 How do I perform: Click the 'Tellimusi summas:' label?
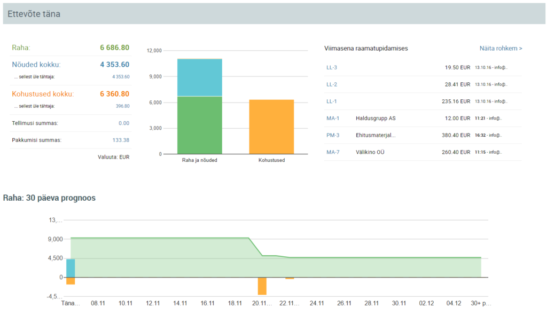point(35,123)
